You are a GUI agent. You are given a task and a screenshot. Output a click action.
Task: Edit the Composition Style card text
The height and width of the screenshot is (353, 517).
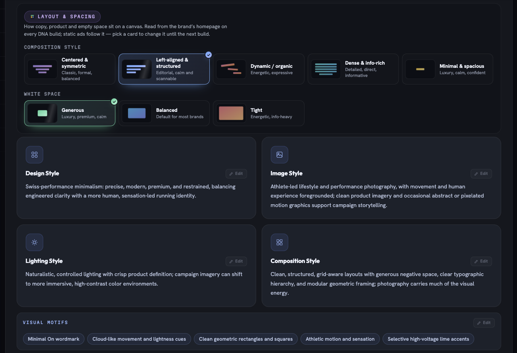click(x=481, y=261)
